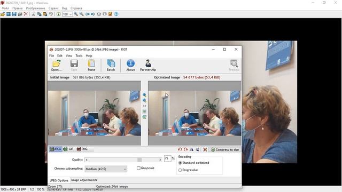
Task: Click the Compress to size button
Action: click(225, 149)
